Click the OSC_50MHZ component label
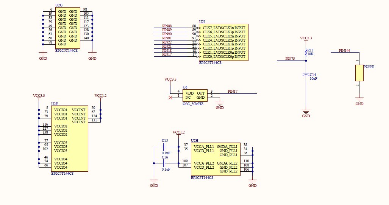The height and width of the screenshot is (205, 389). click(x=193, y=104)
